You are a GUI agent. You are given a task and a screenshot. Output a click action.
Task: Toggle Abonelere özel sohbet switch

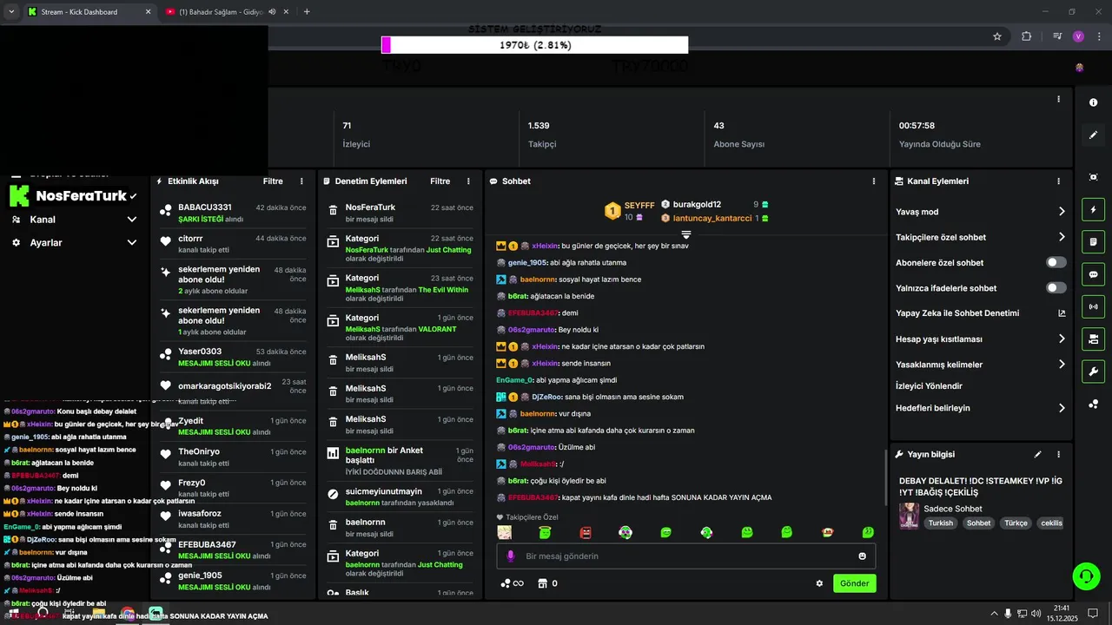click(x=1056, y=262)
